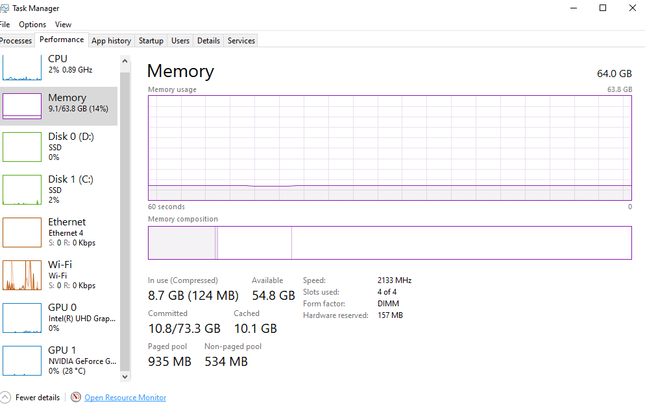Open the Options menu
Screen dimensions: 645x408
[32, 25]
